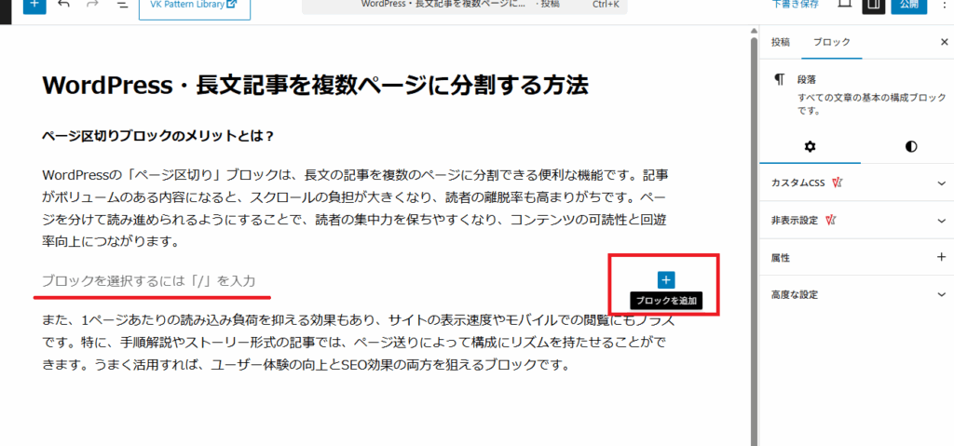
Task: Select the gear settings tab
Action: pyautogui.click(x=810, y=146)
